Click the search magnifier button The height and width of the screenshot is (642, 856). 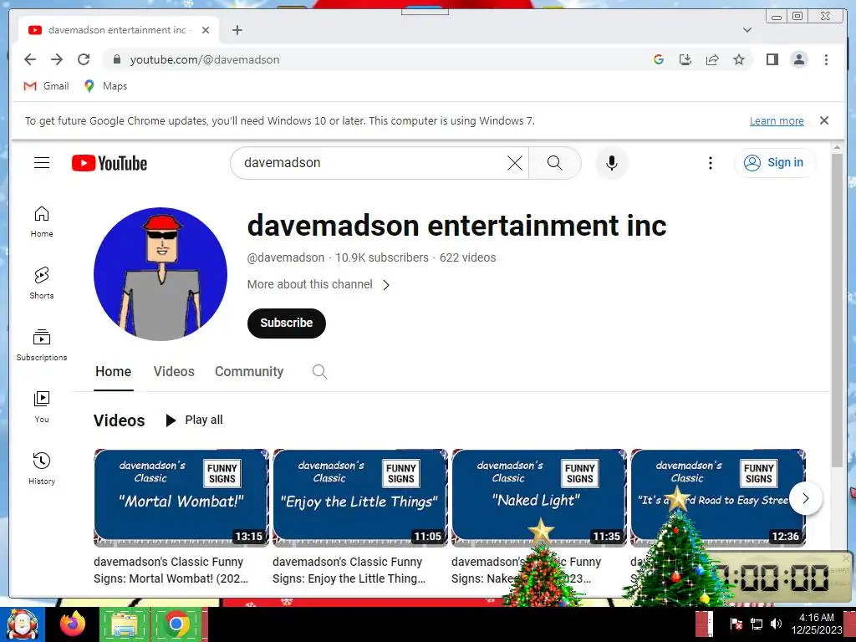555,163
